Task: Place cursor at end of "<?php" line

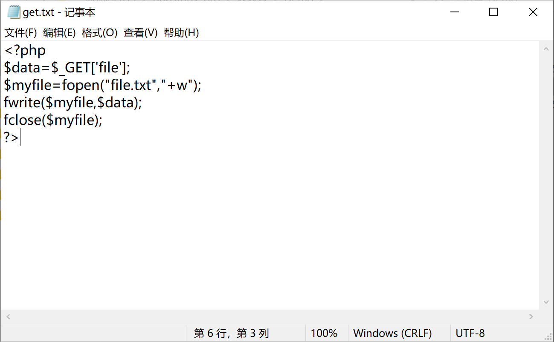Action: coord(46,51)
